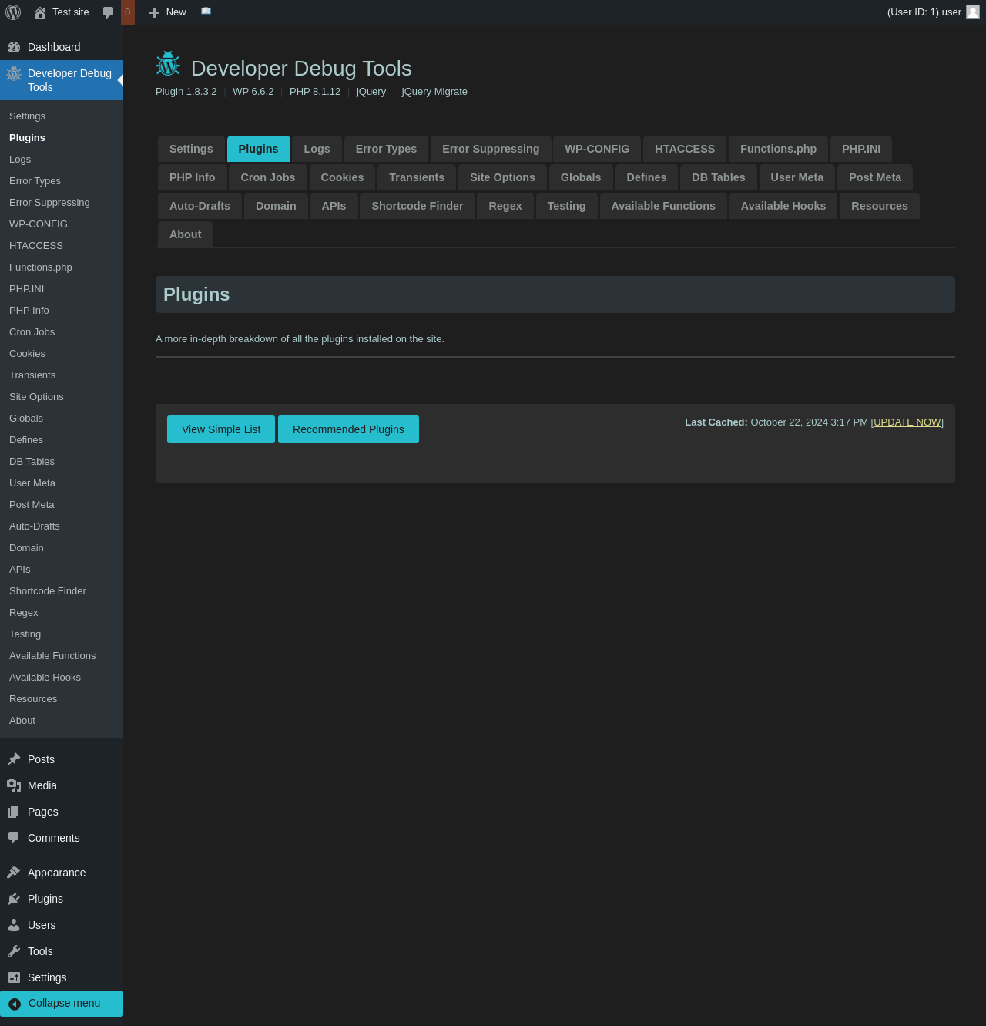Go to Available Hooks in sidebar submenu
986x1026 pixels.
click(x=45, y=677)
